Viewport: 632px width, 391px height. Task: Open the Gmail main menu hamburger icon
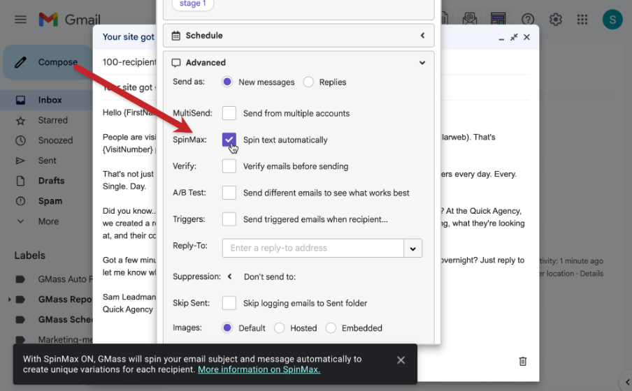(20, 20)
